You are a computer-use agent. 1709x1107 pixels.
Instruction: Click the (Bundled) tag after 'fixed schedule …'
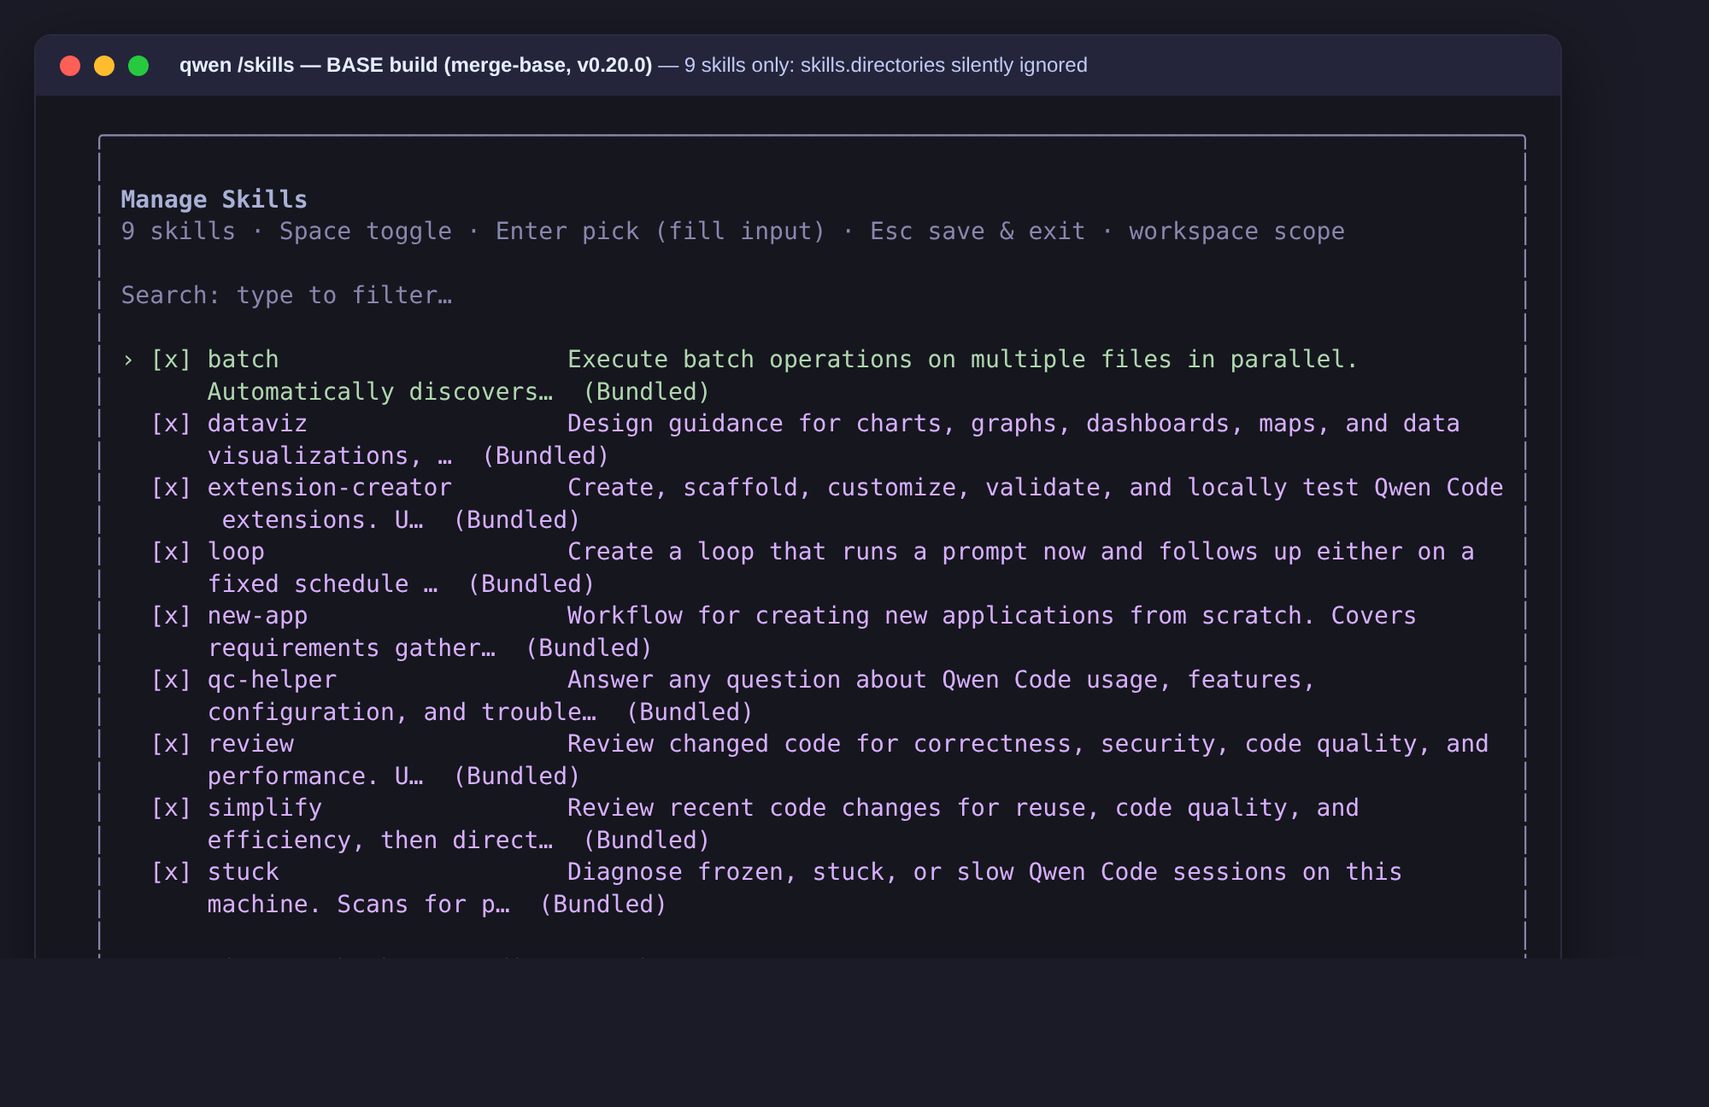coord(531,584)
